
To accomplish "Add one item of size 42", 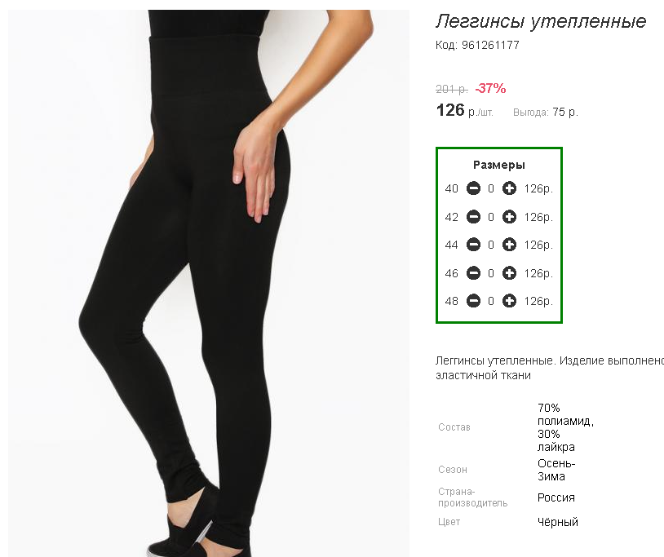I will [x=509, y=217].
